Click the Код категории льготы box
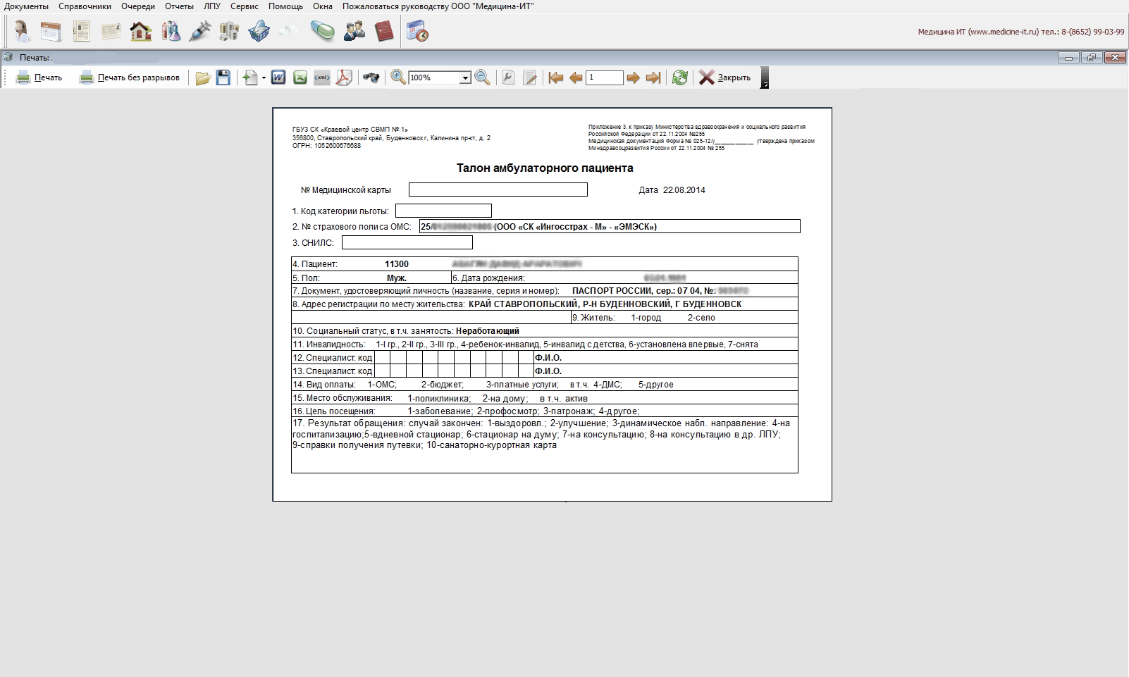 click(443, 211)
